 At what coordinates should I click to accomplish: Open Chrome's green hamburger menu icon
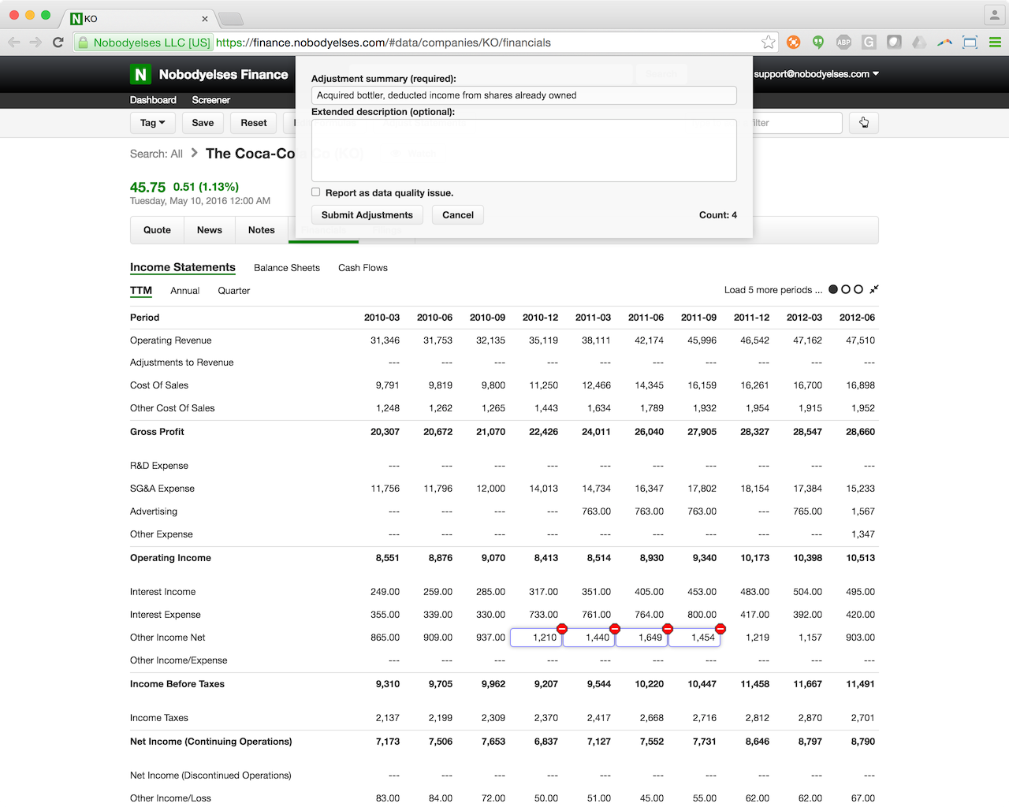click(x=995, y=43)
